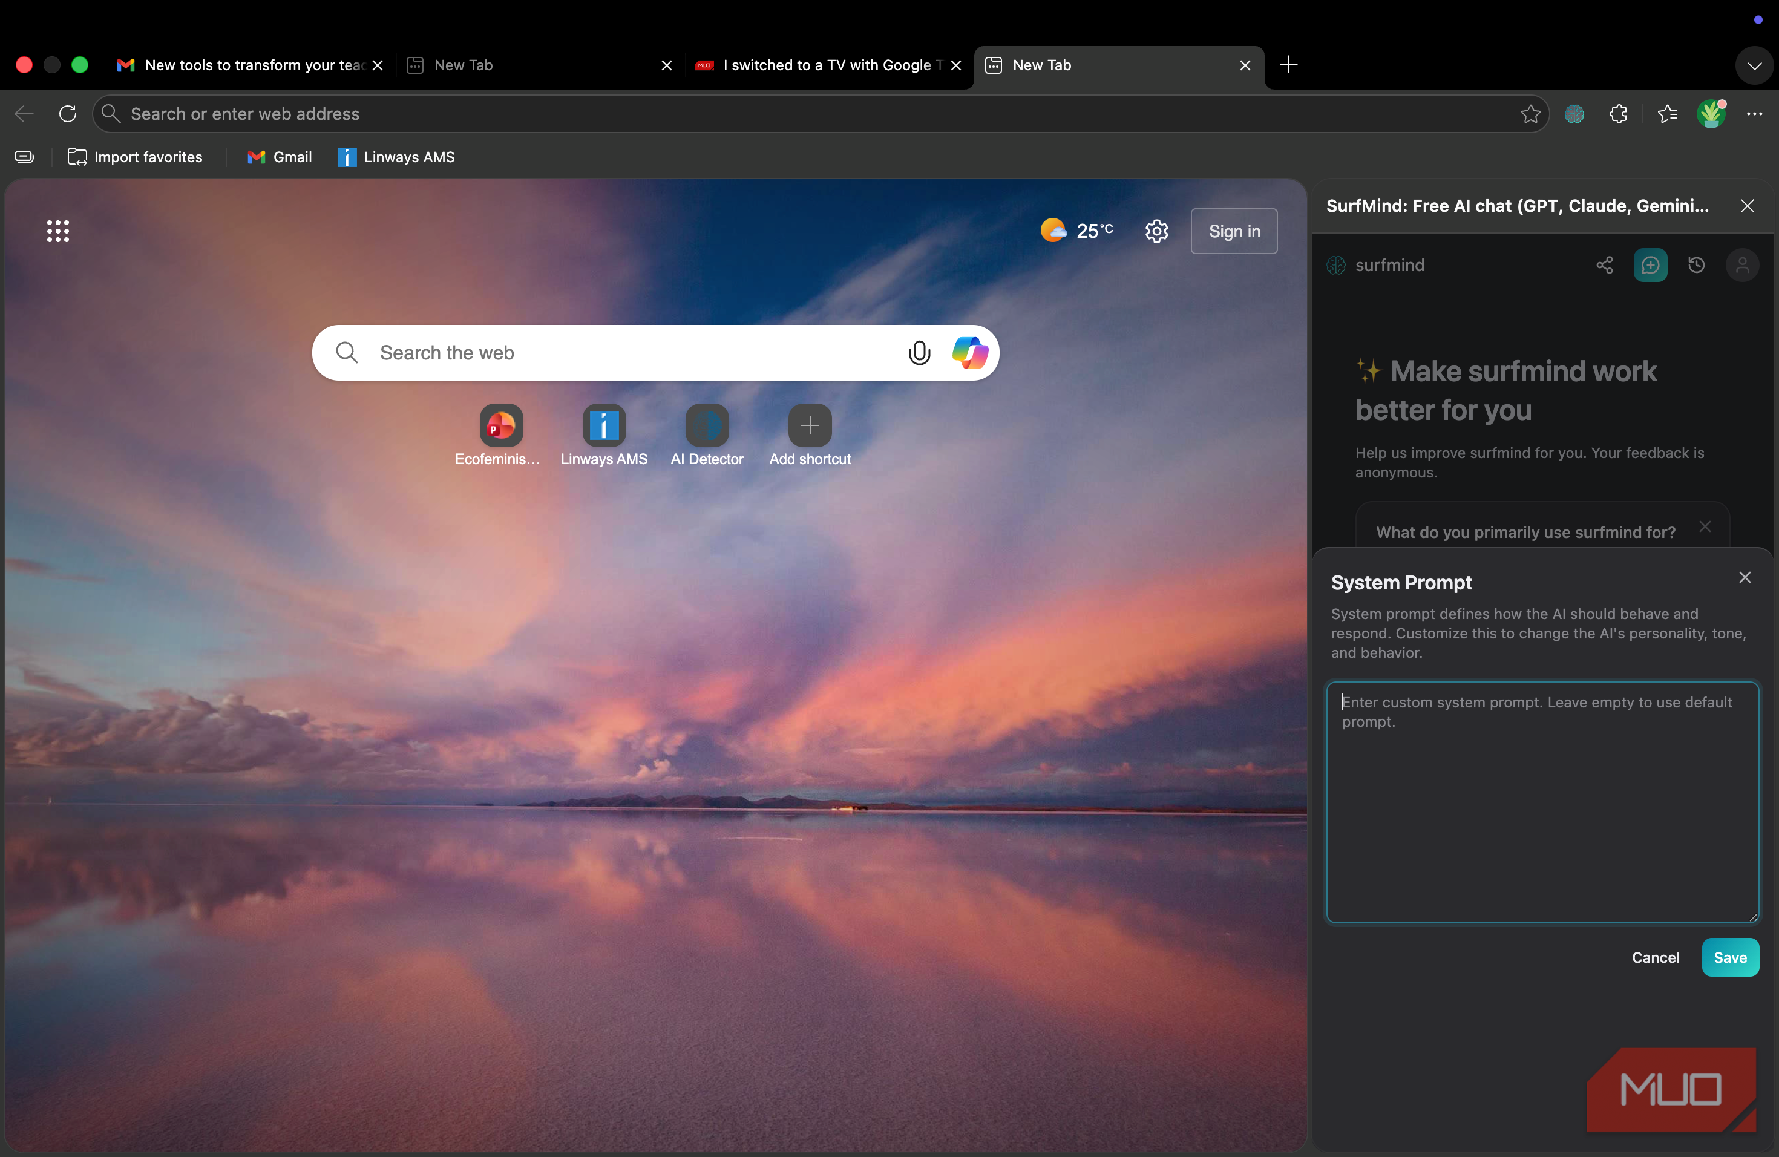Open the Linways AMS shortcut tile

pos(604,435)
